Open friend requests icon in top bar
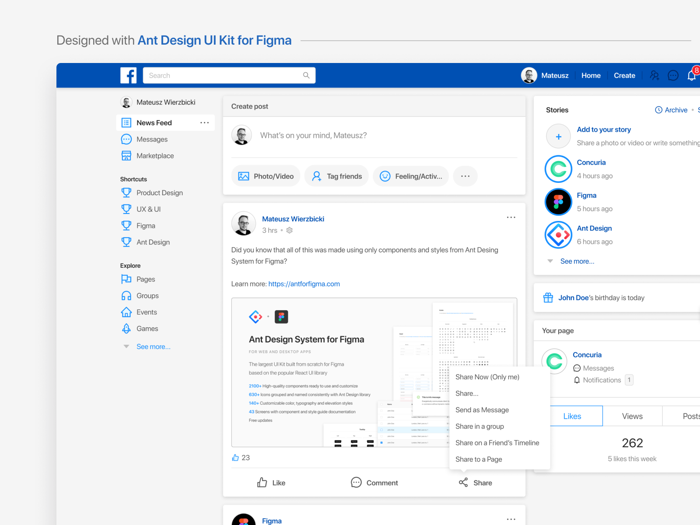 (654, 75)
